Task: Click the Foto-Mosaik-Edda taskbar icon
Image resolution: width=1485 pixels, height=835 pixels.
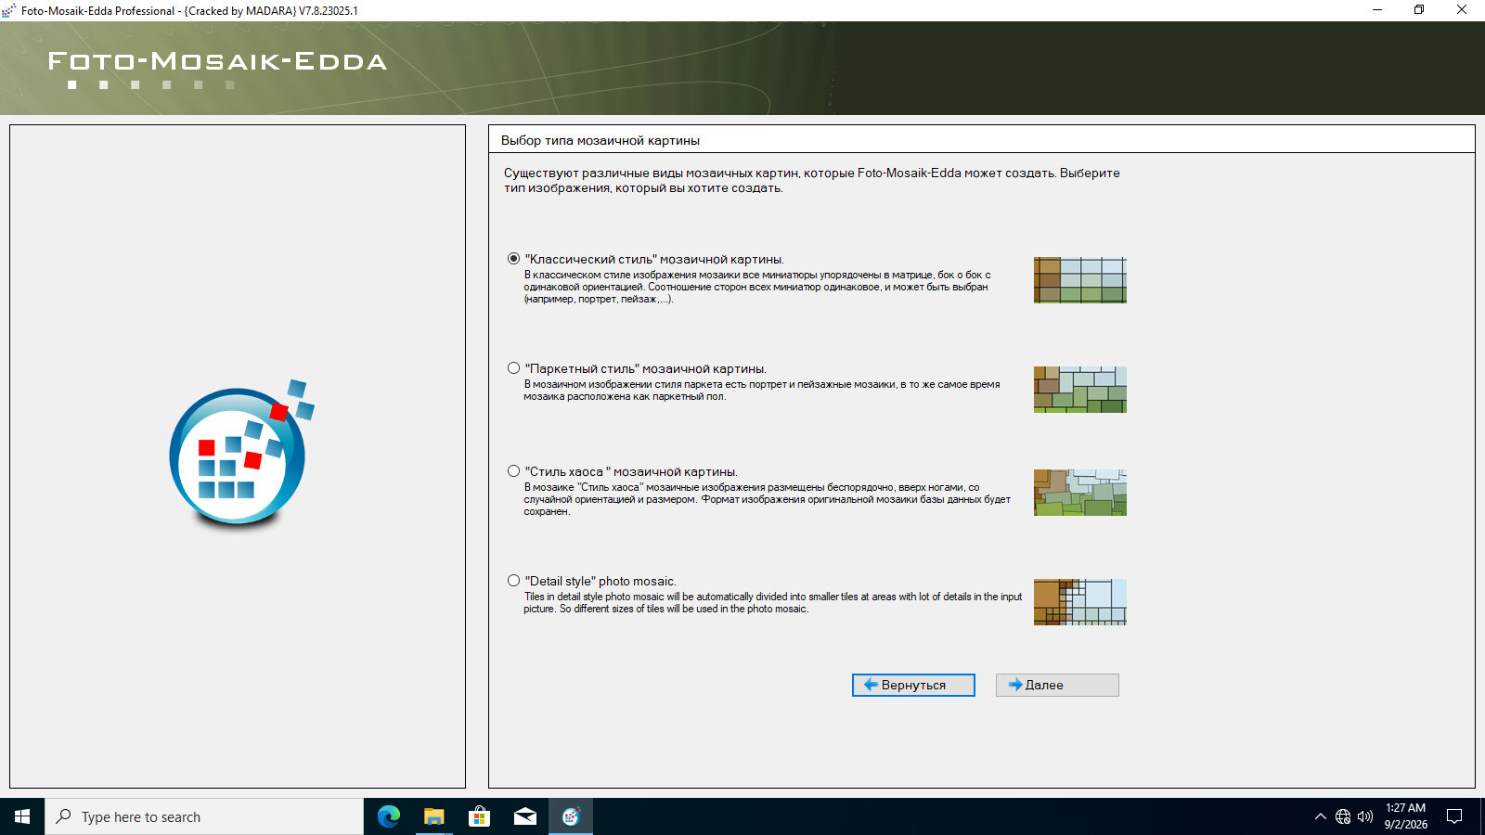Action: click(x=570, y=816)
